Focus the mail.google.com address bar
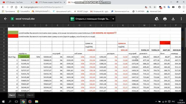This screenshot has height=104, width=186. [82, 7]
